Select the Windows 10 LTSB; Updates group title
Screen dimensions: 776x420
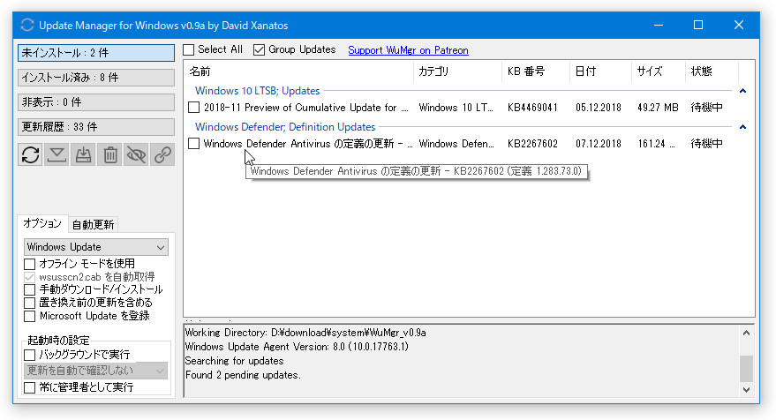coord(258,91)
